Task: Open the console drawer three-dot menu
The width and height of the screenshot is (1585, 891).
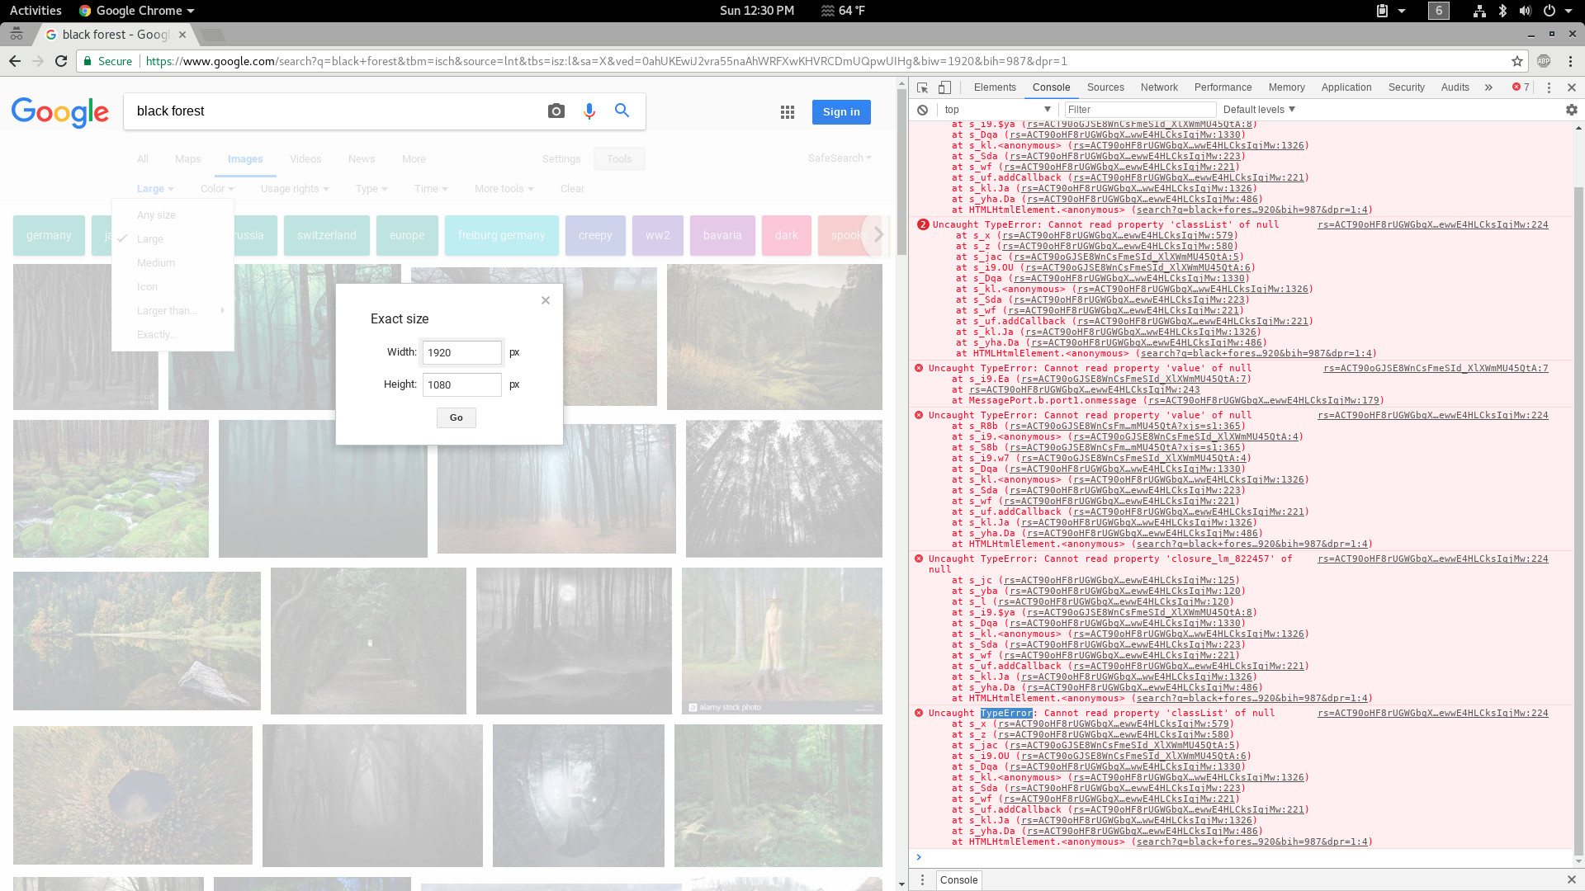Action: (x=923, y=879)
